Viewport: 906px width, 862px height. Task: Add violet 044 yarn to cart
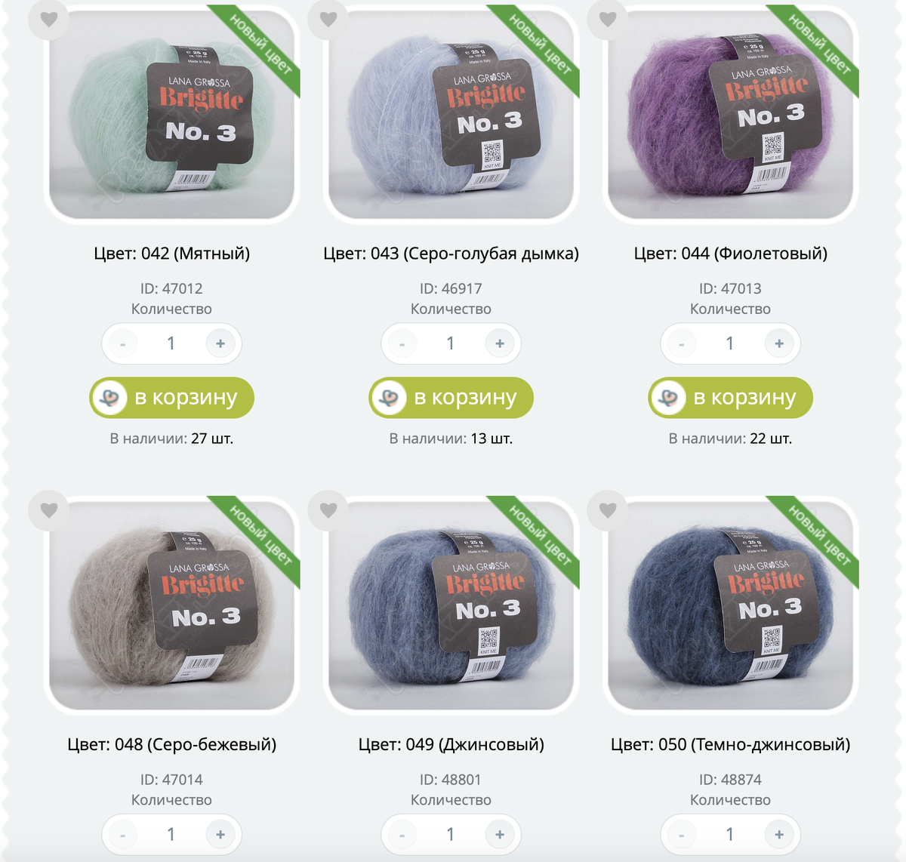coord(731,398)
